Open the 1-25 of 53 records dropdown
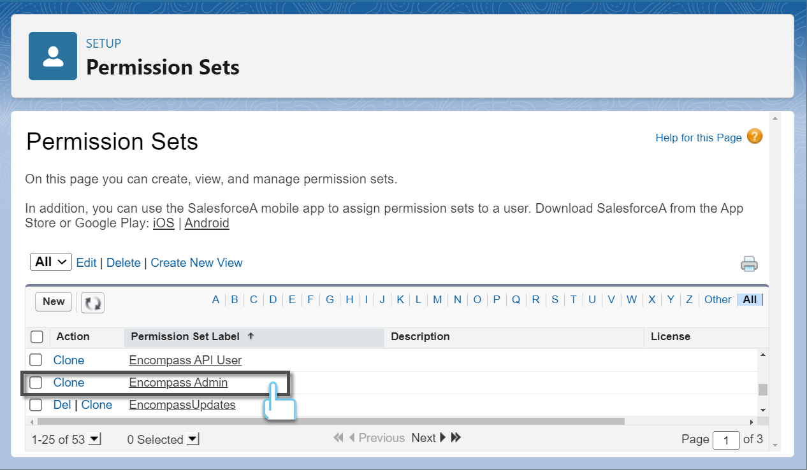This screenshot has height=470, width=807. (94, 439)
